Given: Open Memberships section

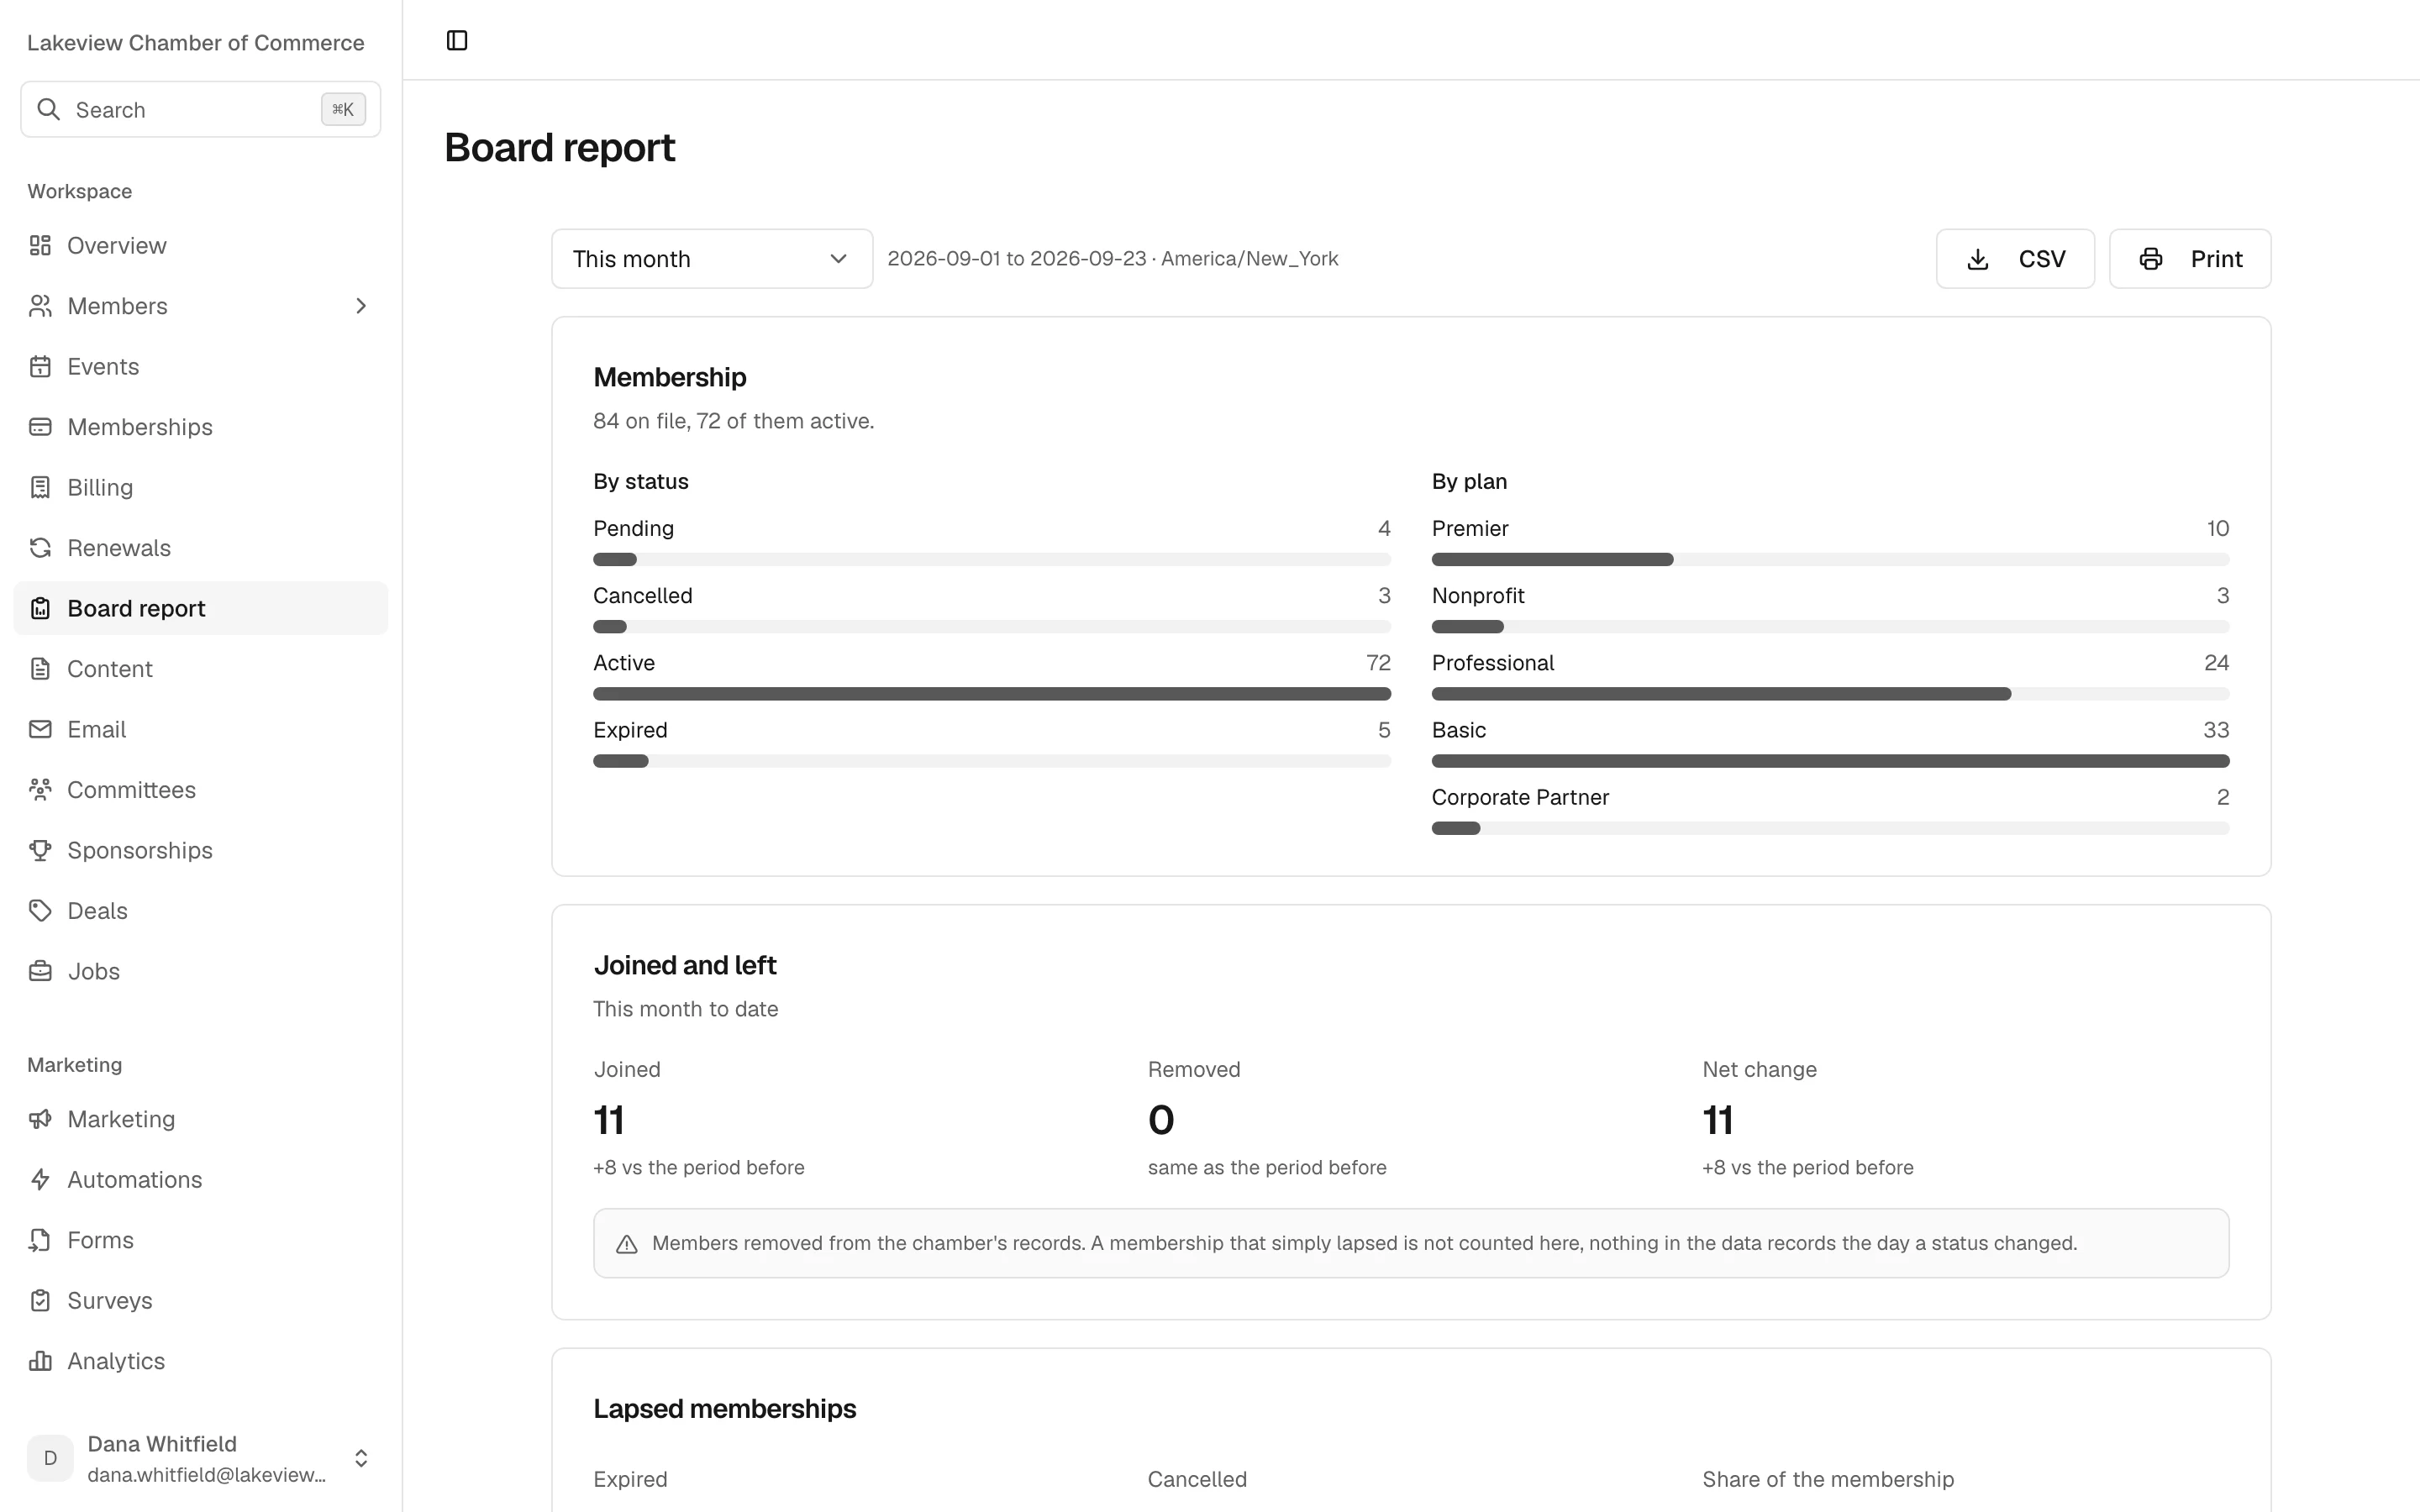Looking at the screenshot, I should tap(200, 427).
